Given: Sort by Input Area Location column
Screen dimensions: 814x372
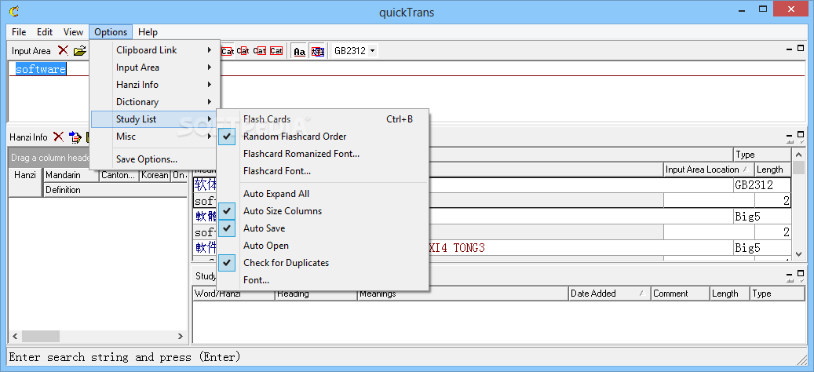Looking at the screenshot, I should pyautogui.click(x=709, y=170).
